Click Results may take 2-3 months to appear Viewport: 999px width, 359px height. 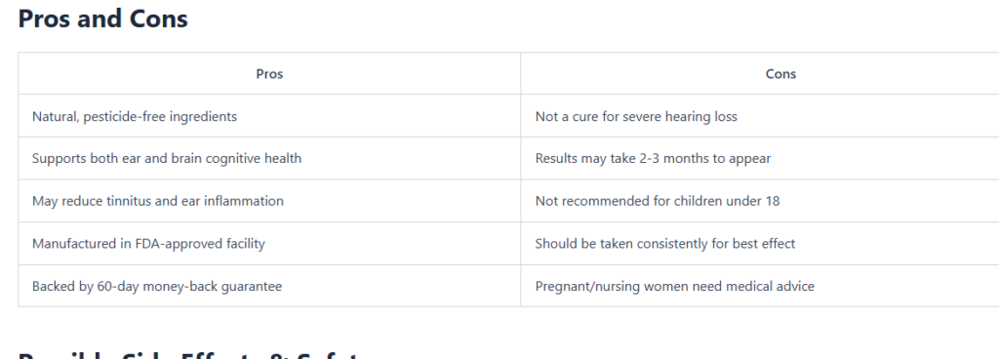tap(653, 158)
